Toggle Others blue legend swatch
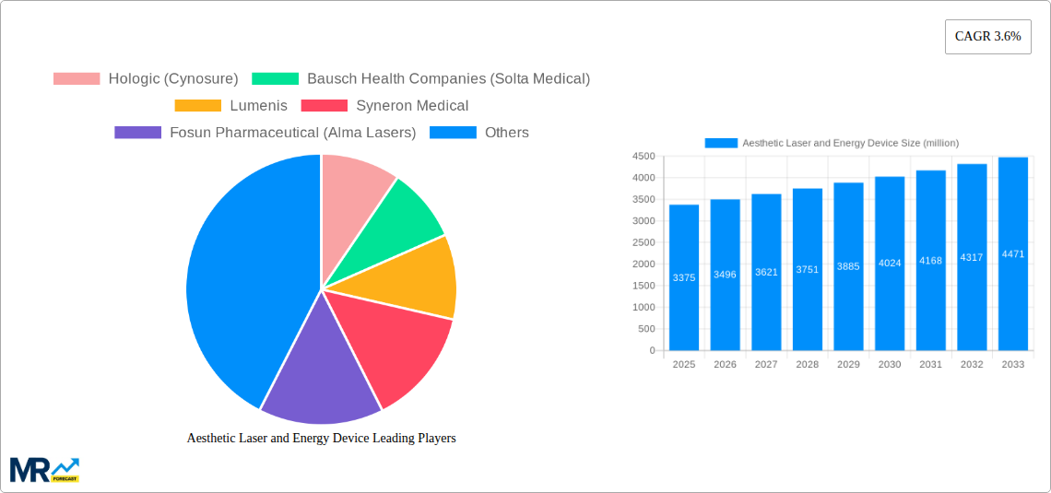The width and height of the screenshot is (1051, 493). pyautogui.click(x=453, y=132)
